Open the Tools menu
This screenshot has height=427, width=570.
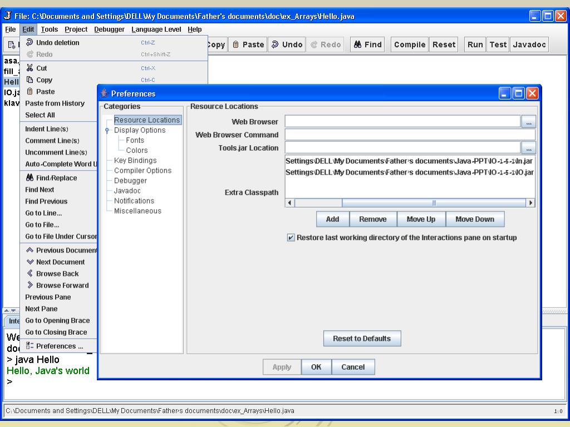coord(49,29)
